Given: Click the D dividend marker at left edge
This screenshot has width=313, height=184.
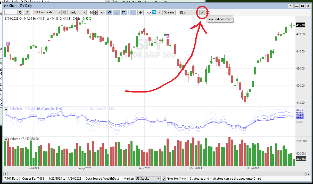Looking at the screenshot, I should click(x=8, y=44).
